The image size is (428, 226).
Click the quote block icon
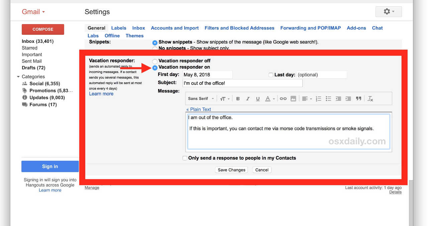358,99
